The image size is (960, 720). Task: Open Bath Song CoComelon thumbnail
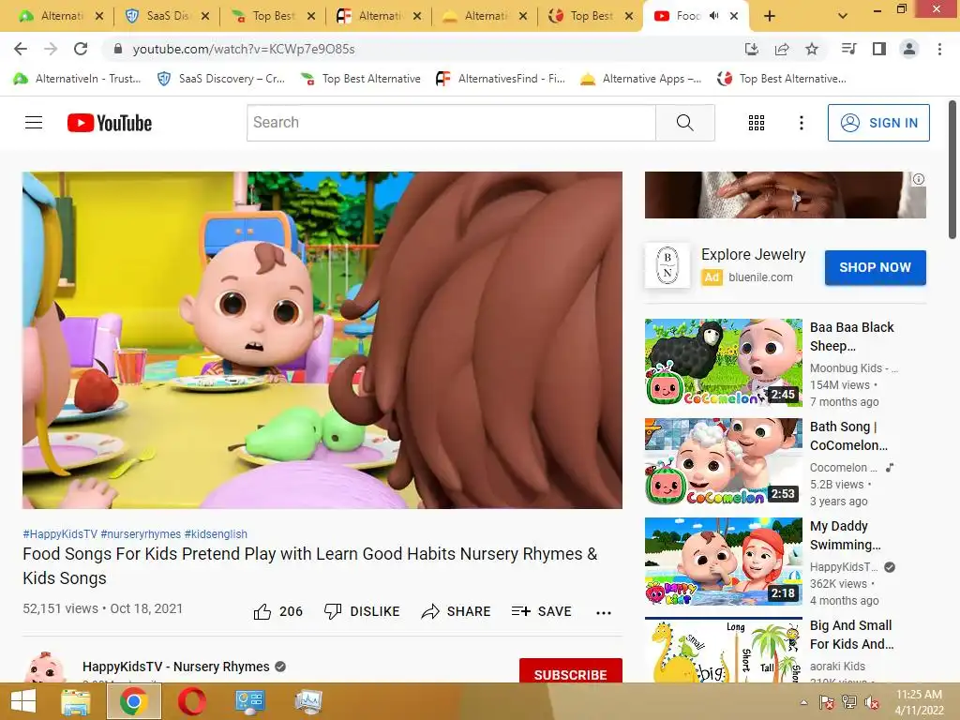pyautogui.click(x=723, y=461)
